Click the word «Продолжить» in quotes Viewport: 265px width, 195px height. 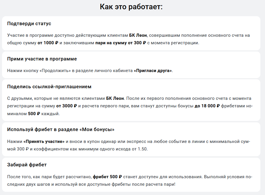click(55, 71)
